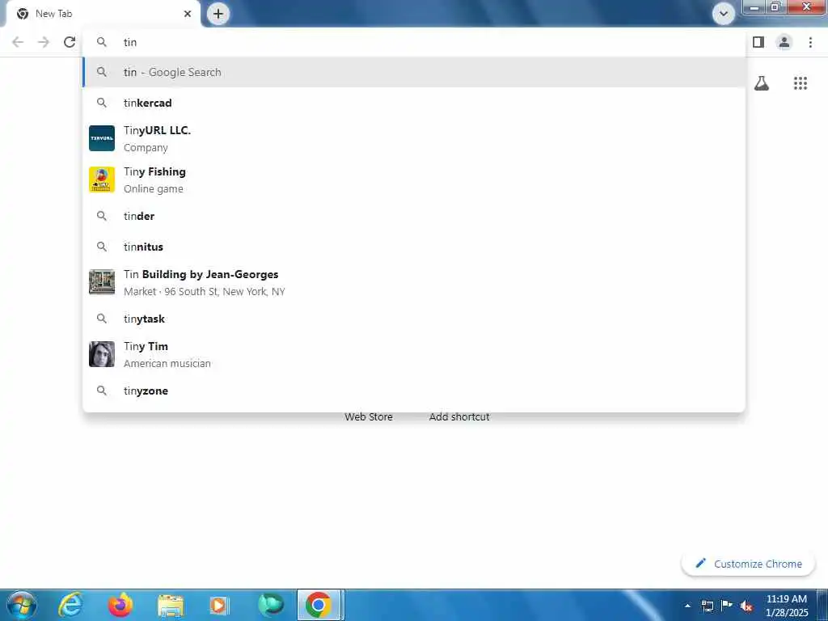828x621 pixels.
Task: Reload the current page
Action: 70,42
